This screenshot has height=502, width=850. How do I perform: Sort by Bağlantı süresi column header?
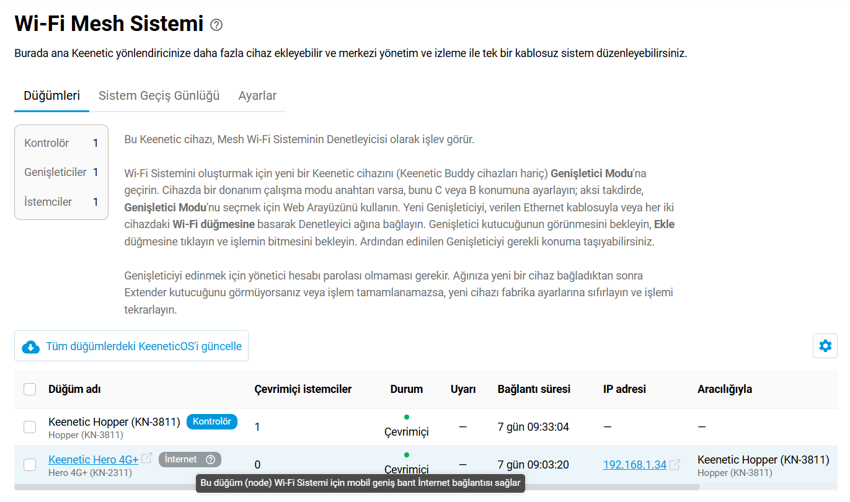point(533,389)
